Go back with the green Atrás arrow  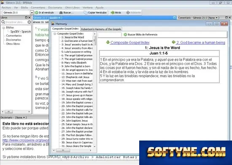[x=113, y=13]
